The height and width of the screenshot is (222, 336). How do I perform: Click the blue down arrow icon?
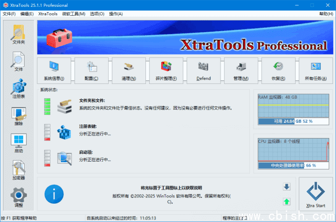(x=287, y=187)
